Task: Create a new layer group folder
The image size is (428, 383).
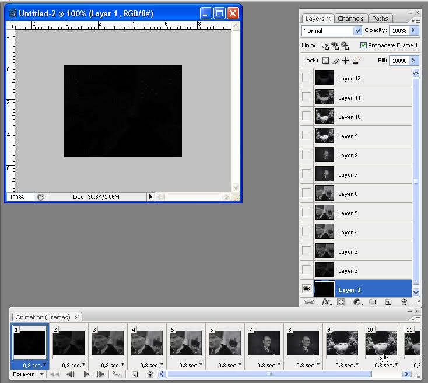Action: point(373,302)
